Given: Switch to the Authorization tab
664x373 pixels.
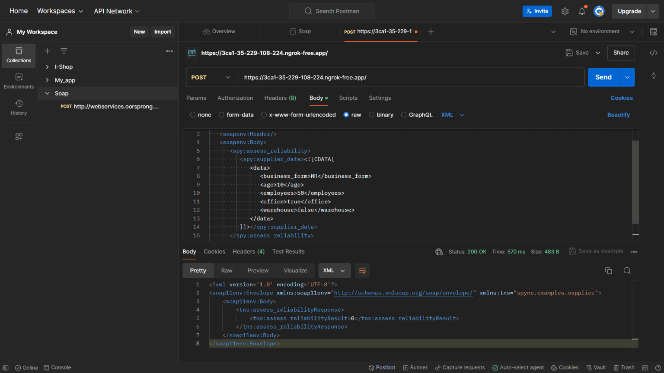Looking at the screenshot, I should pos(235,98).
